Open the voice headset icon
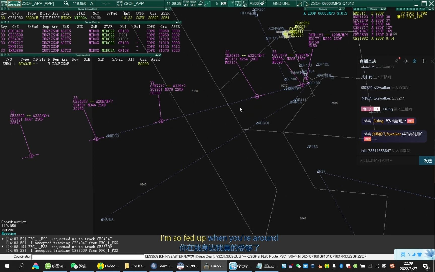Viewport: 435px width, 272px height. 66,3
